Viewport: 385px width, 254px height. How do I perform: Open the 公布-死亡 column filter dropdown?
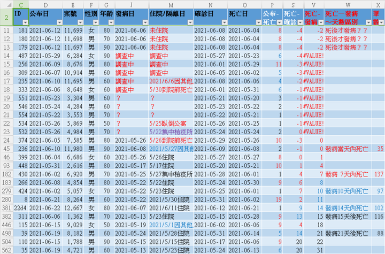pos(279,22)
